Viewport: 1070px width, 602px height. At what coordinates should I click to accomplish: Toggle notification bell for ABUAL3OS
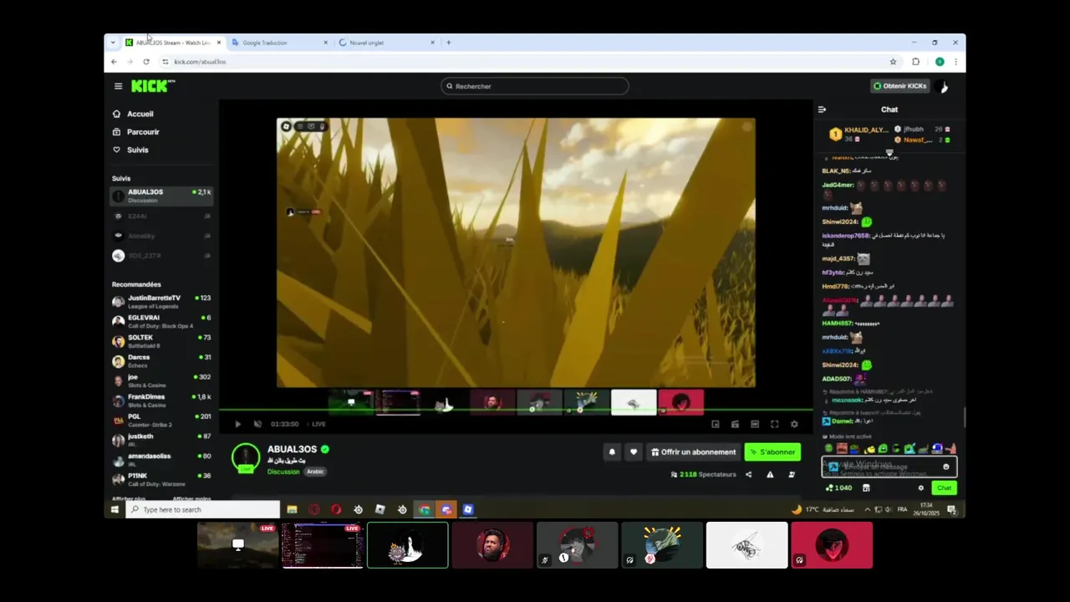coord(612,451)
